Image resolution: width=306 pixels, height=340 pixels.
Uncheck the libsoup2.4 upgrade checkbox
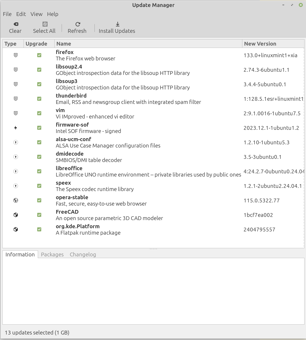click(39, 70)
